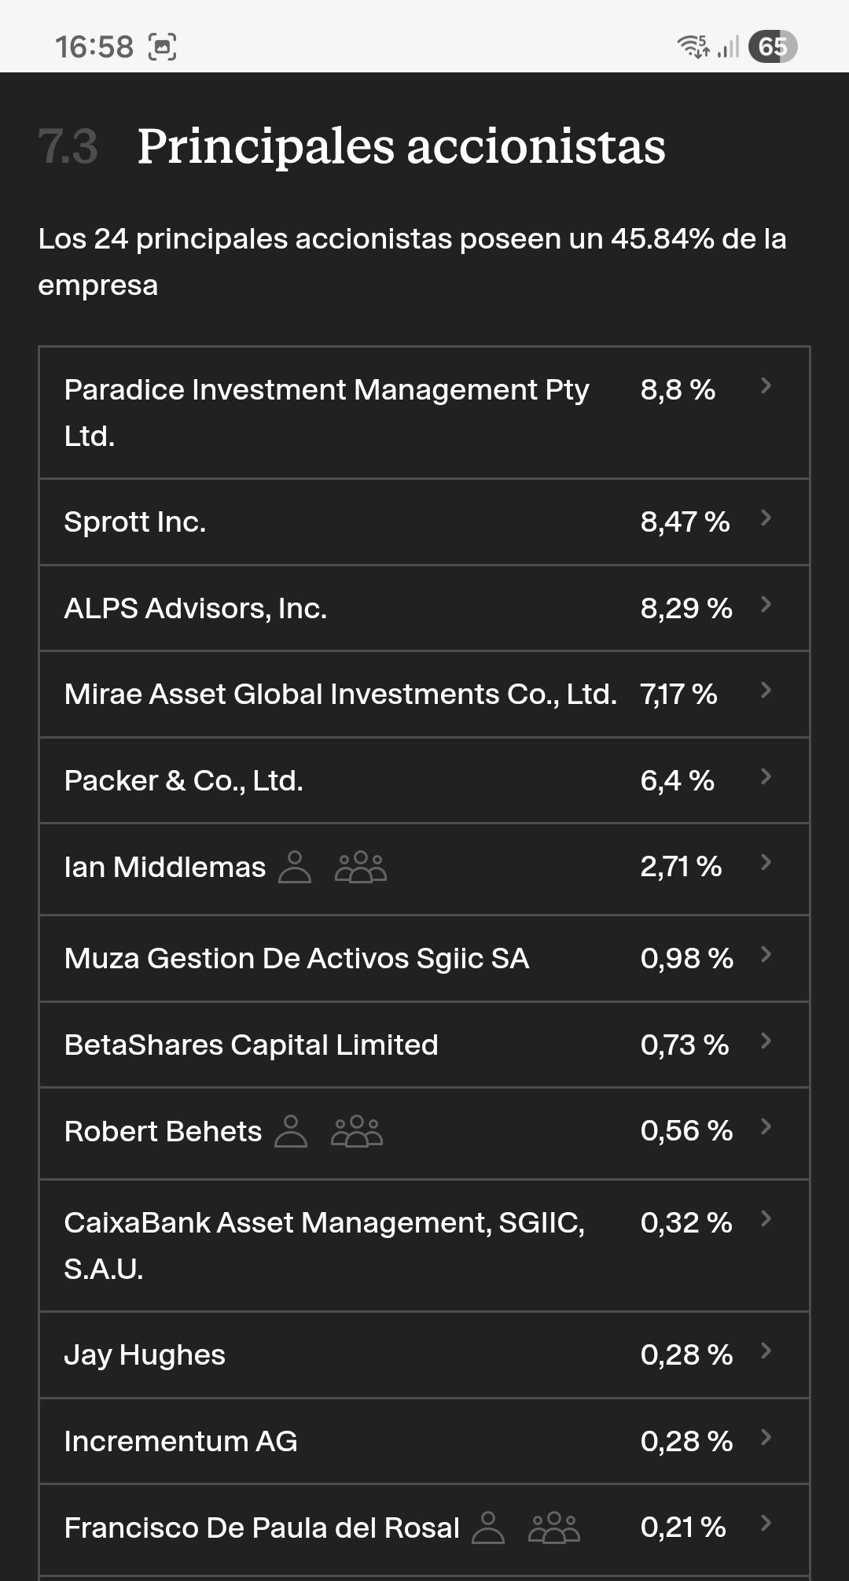
Task: Tap the Principales accionistas section heading
Action: tap(401, 147)
